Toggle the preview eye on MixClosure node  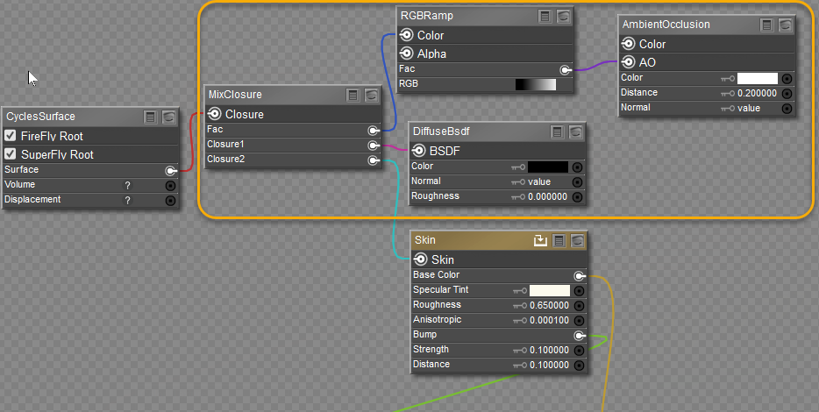pyautogui.click(x=372, y=95)
